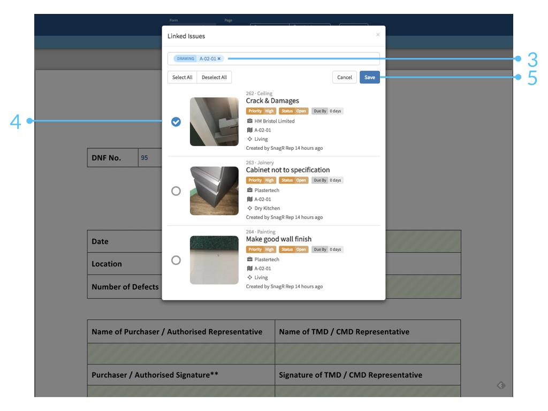Cancel the Linked Issues dialog
Screen dimensions: 548x411
pyautogui.click(x=344, y=77)
